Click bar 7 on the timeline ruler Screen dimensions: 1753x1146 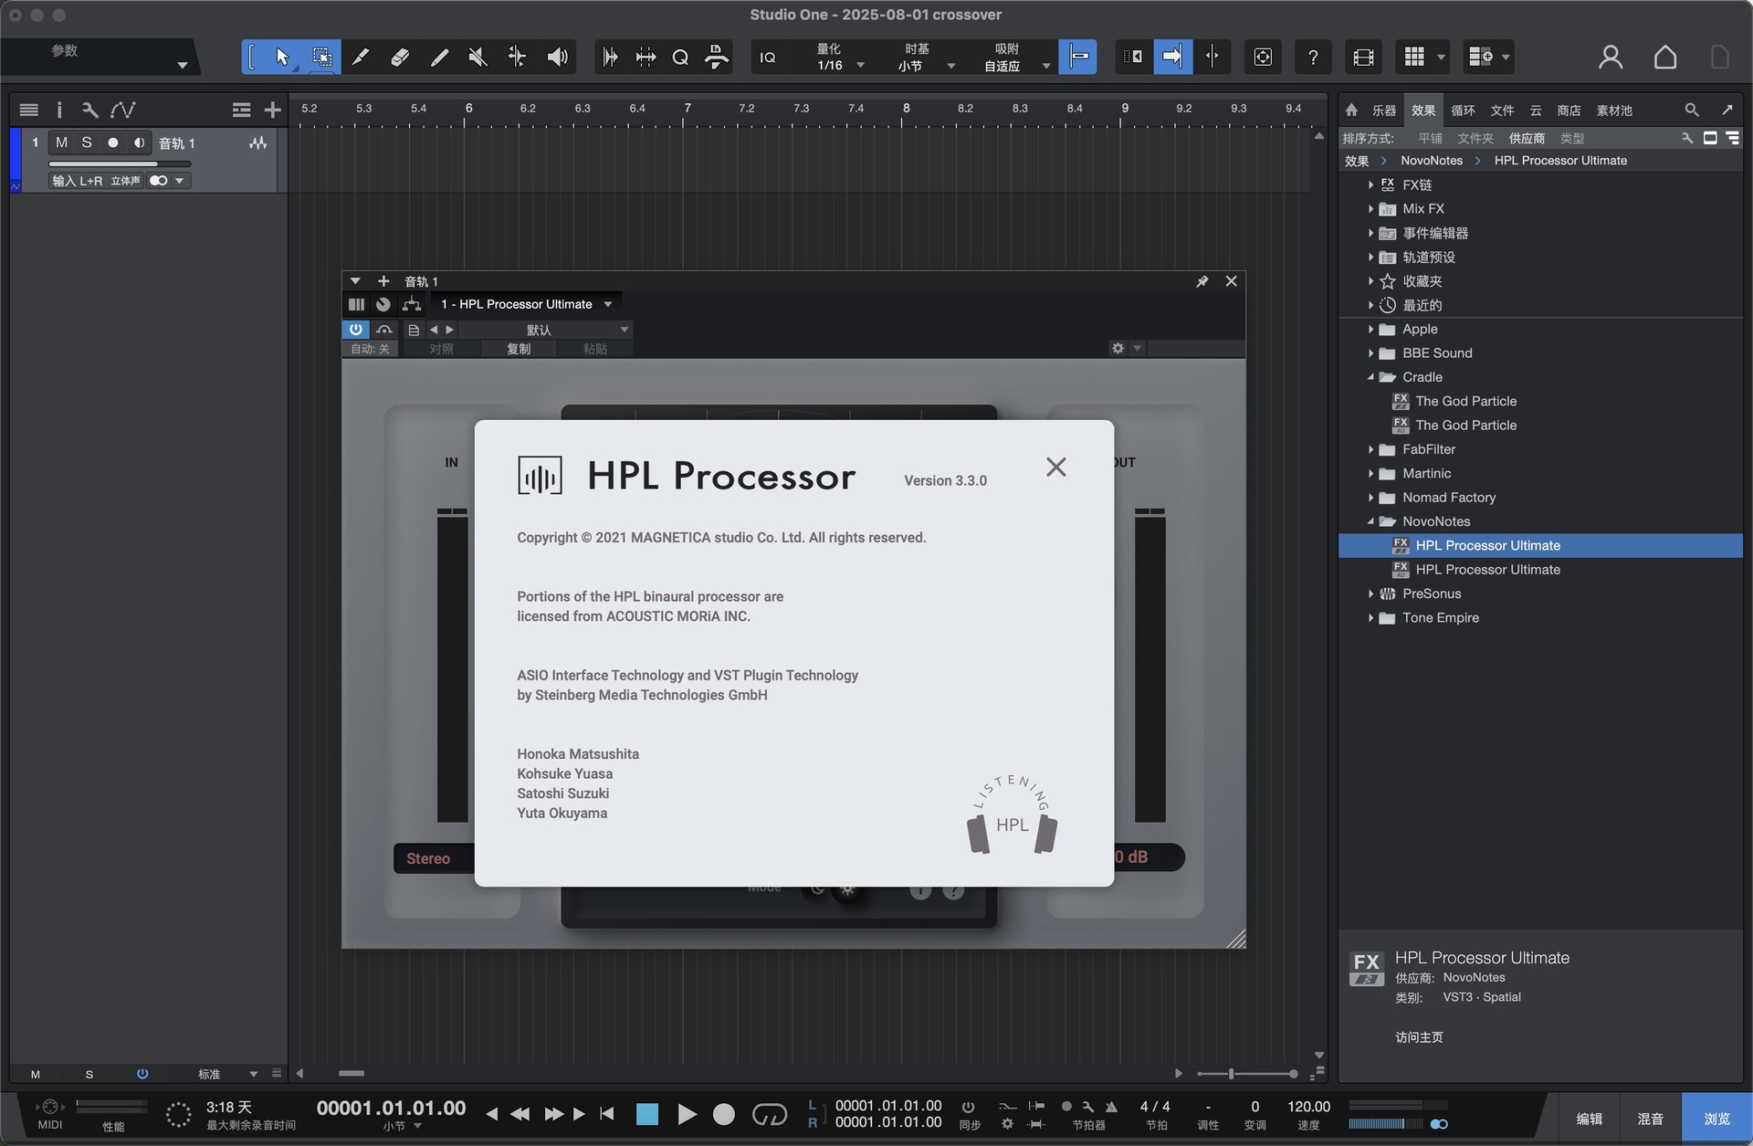click(688, 109)
